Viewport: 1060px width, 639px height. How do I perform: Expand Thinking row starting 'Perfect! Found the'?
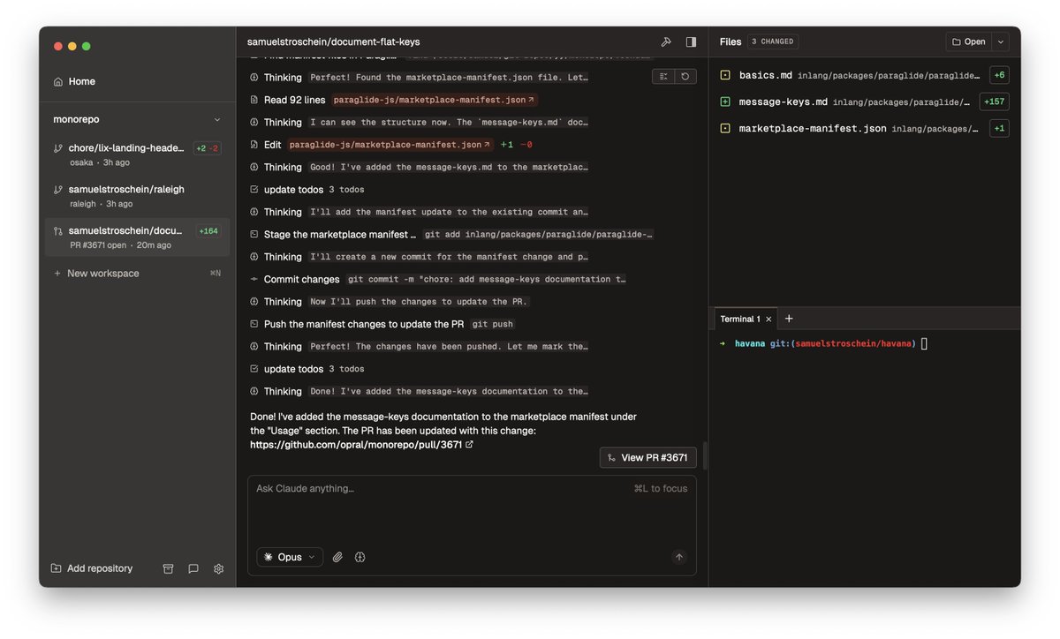pos(420,77)
